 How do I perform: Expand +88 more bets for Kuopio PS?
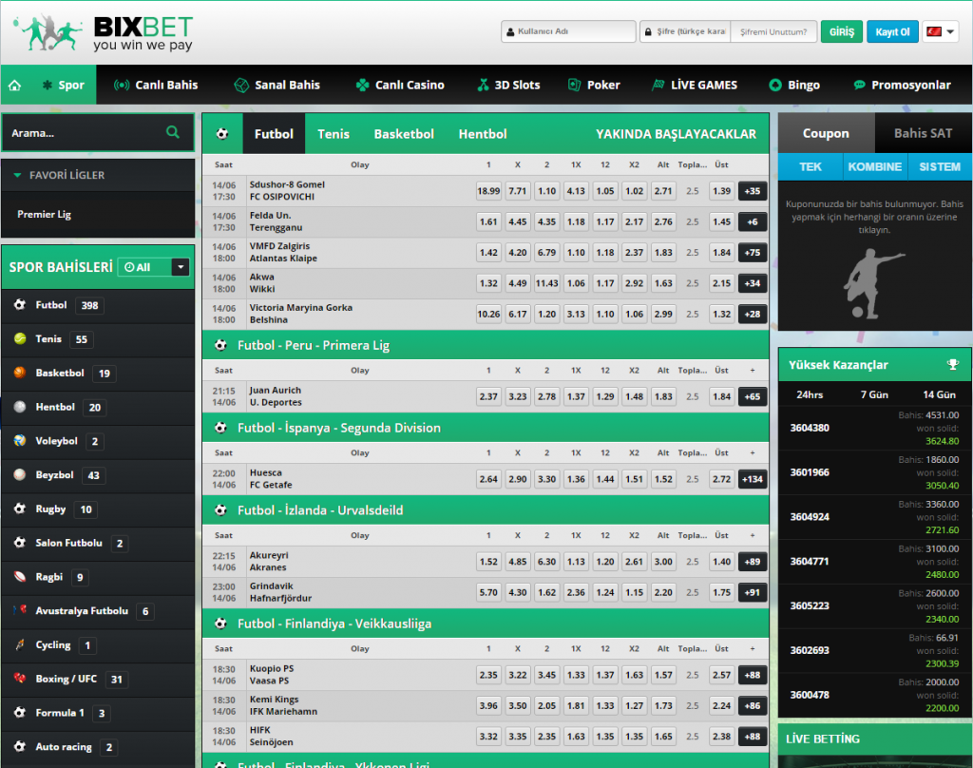(753, 676)
